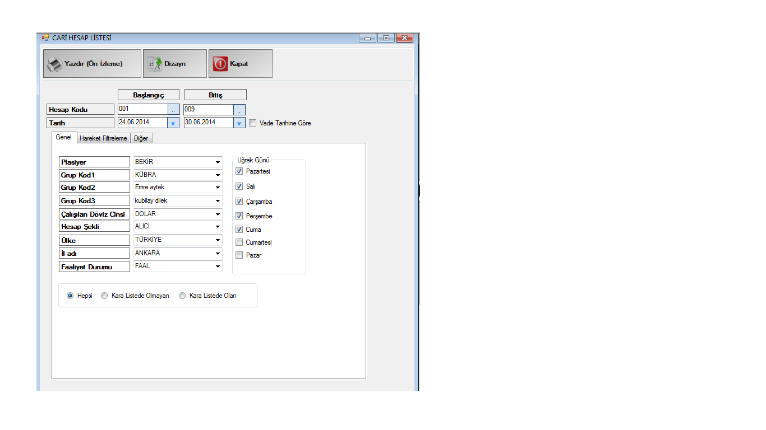Open date picker for 30.06.2014
The width and height of the screenshot is (766, 430).
[239, 123]
